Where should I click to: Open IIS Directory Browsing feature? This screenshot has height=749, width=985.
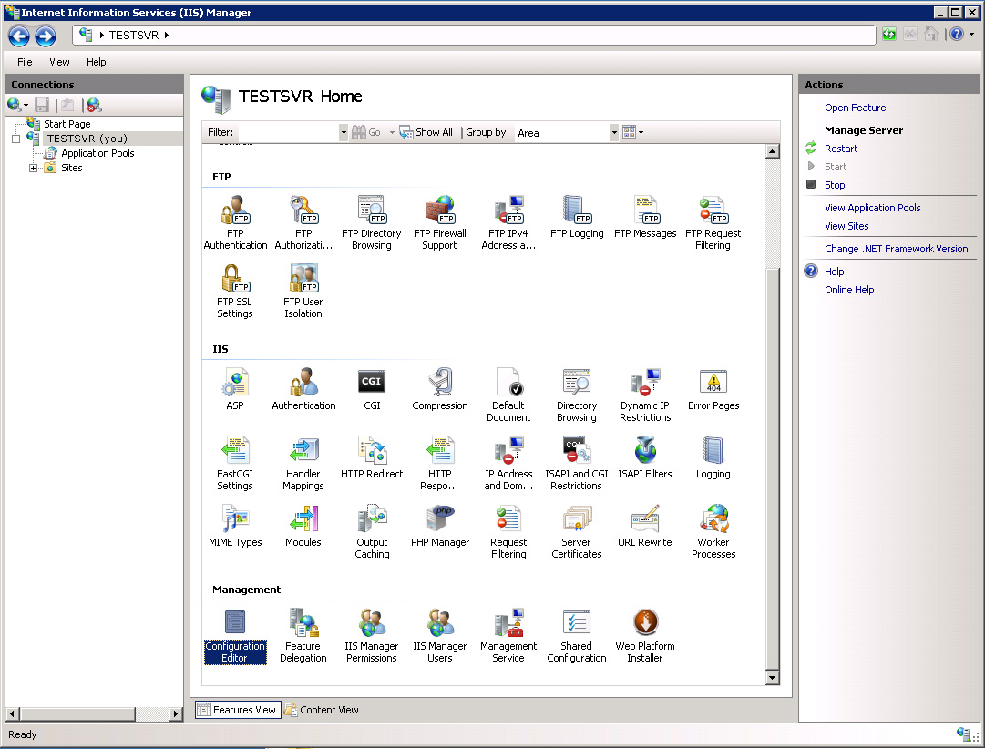(x=577, y=395)
